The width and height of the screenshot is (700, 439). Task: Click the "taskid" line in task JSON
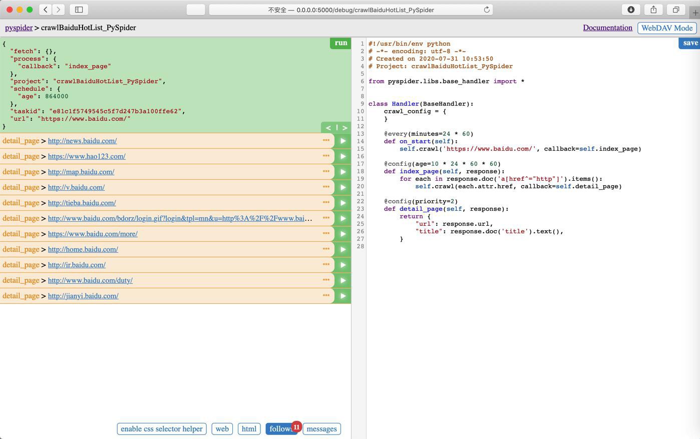coord(98,111)
